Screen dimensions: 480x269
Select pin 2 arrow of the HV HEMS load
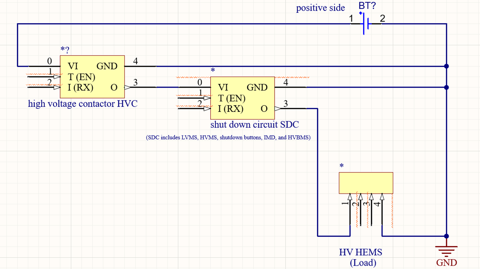[361, 197]
